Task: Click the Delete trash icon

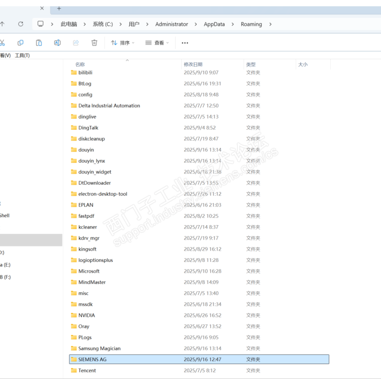Action: pos(94,43)
